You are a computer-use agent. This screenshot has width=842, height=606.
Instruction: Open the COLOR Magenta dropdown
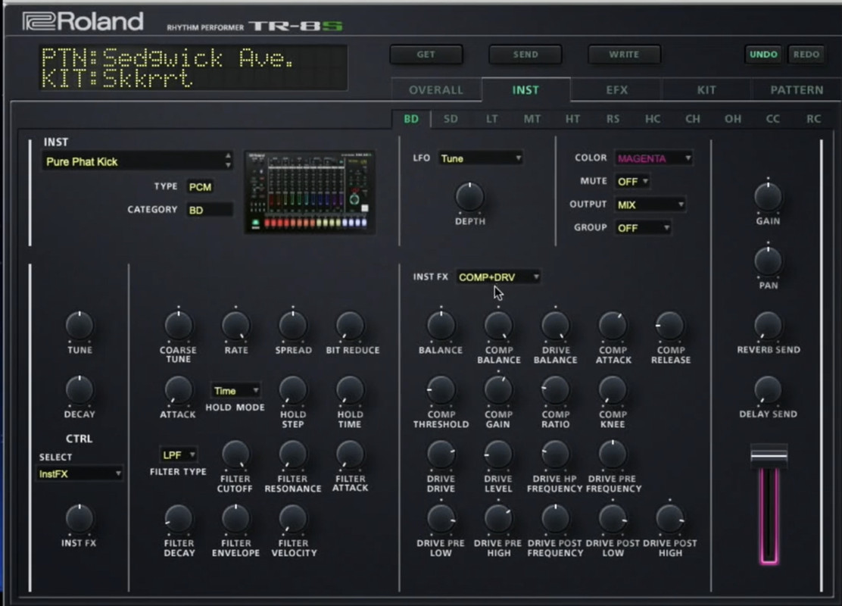[653, 158]
